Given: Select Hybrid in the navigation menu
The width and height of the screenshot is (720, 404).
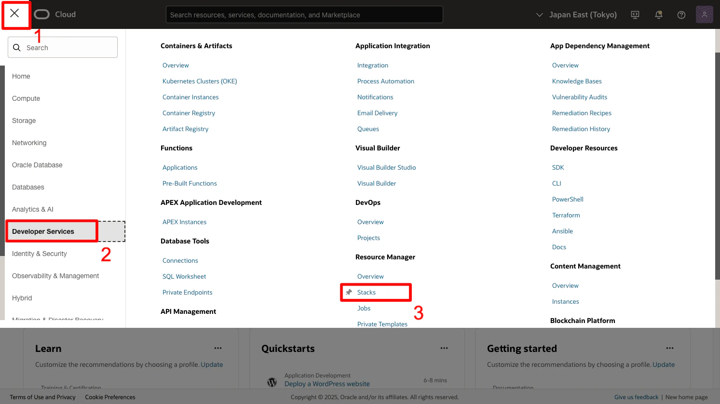Looking at the screenshot, I should (22, 298).
